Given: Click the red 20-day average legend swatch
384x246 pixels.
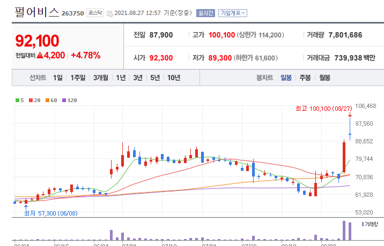Looking at the screenshot, I should click(x=31, y=100).
